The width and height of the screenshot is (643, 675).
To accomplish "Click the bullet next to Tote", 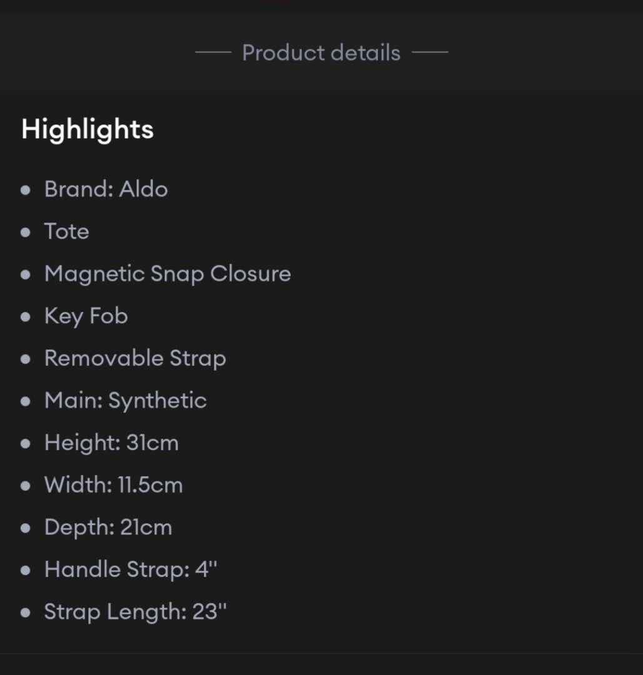I will (26, 232).
